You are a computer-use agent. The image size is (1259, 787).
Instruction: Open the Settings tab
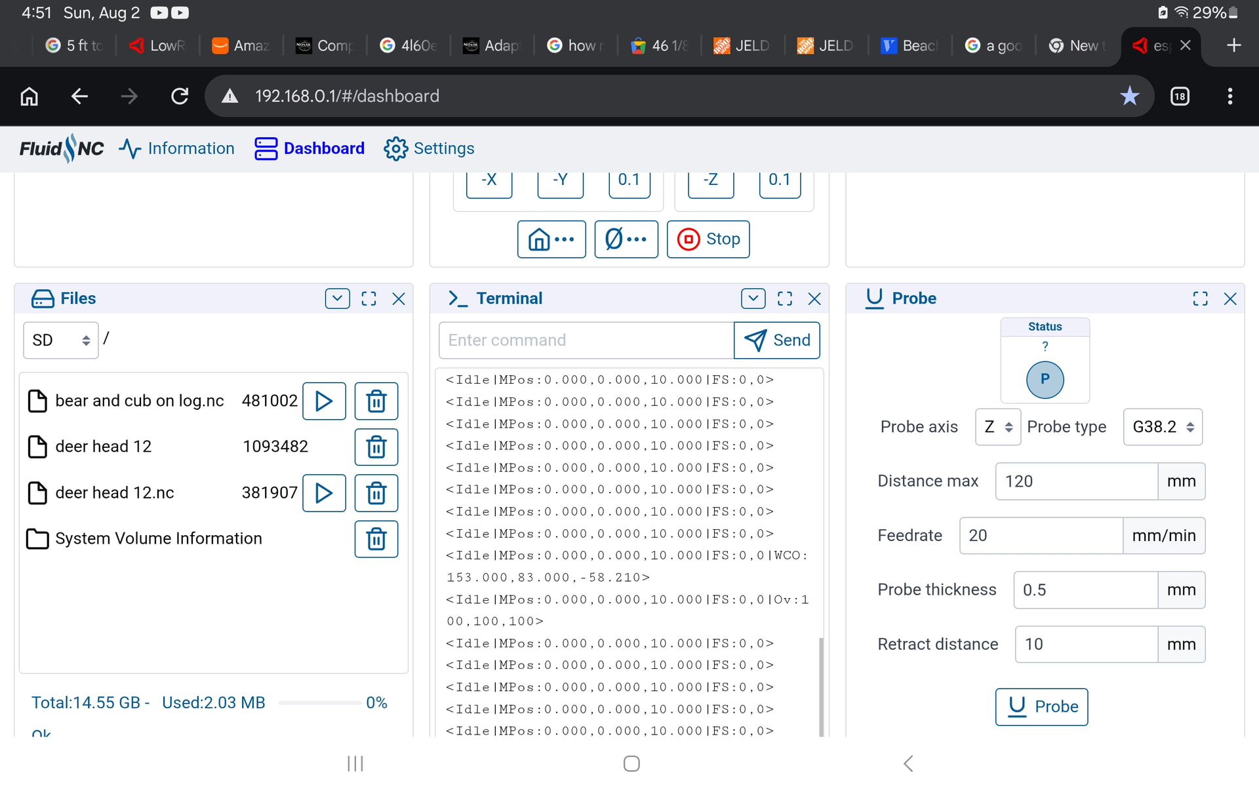(x=429, y=149)
